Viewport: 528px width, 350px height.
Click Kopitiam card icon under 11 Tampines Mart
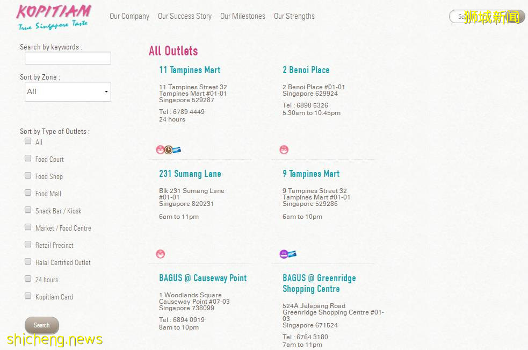click(176, 150)
